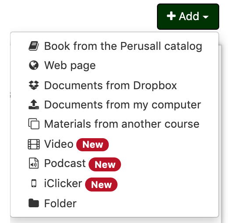Image resolution: width=228 pixels, height=223 pixels.
Task: Select Documents from my computer
Action: (x=123, y=105)
